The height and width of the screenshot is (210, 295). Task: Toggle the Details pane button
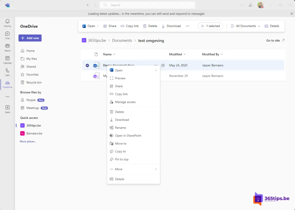[272, 26]
